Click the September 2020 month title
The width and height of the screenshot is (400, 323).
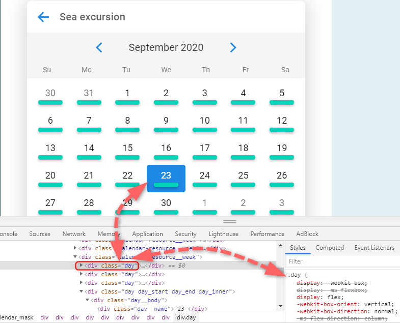point(166,47)
